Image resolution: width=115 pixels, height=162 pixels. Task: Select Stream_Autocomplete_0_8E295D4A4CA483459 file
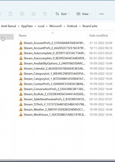pos(52,58)
